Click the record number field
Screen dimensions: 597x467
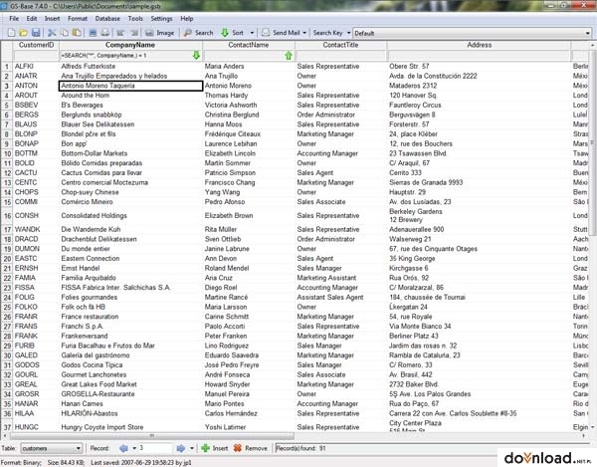[x=155, y=448]
